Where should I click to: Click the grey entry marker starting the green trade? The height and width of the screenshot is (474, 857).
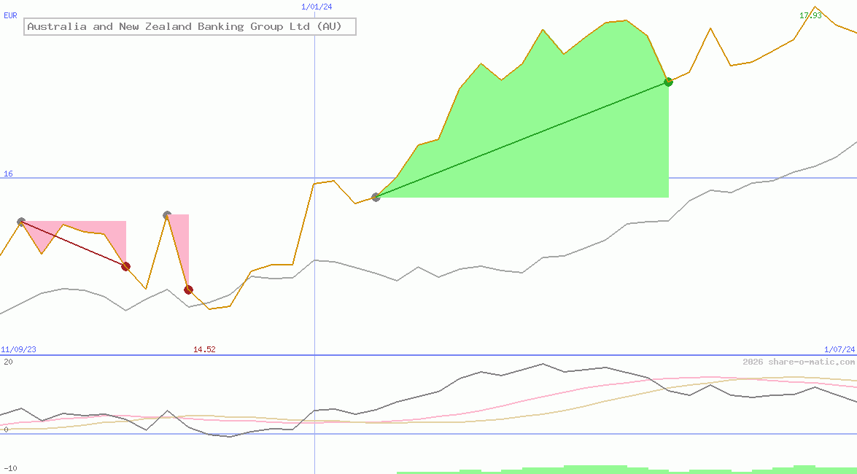(x=376, y=197)
